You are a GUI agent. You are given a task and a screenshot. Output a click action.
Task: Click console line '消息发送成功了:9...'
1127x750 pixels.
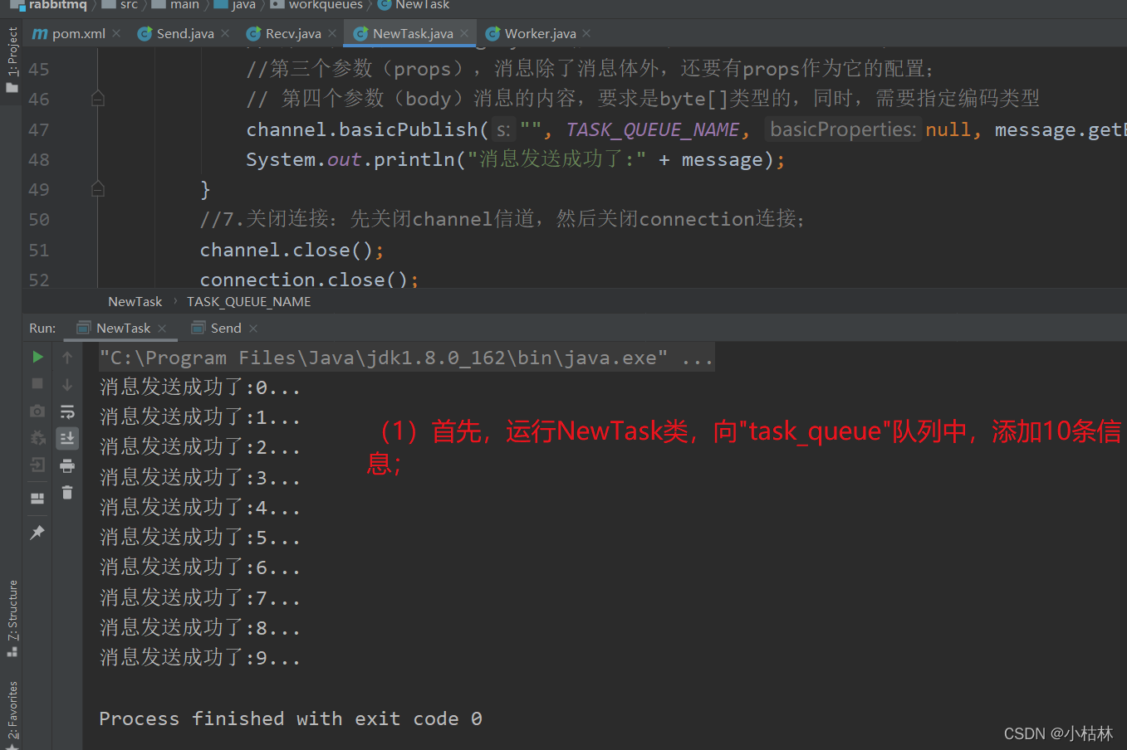pyautogui.click(x=200, y=658)
